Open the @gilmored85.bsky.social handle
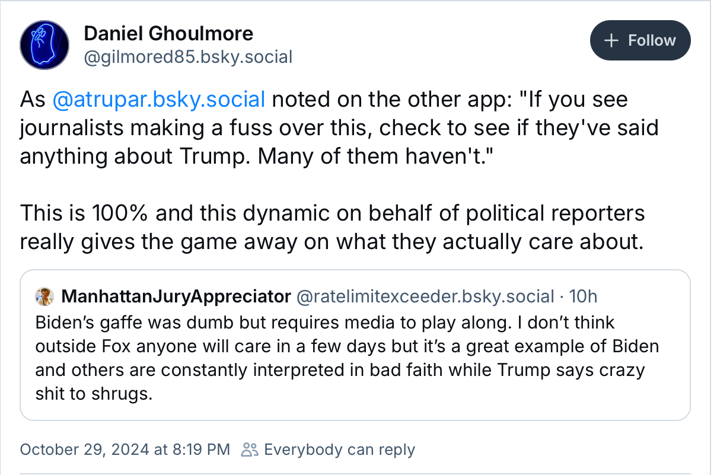This screenshot has width=717, height=475. pyautogui.click(x=188, y=57)
